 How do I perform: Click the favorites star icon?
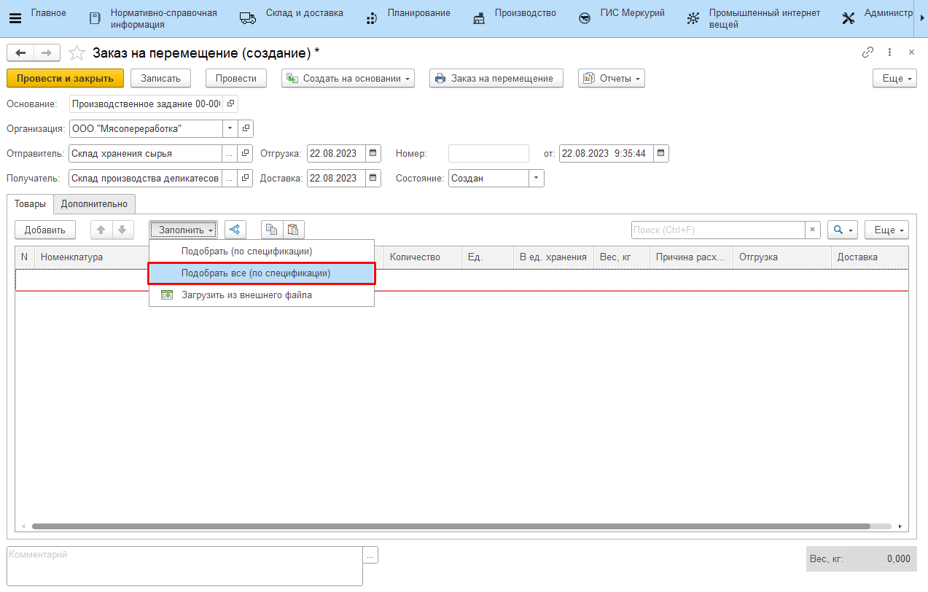point(77,52)
